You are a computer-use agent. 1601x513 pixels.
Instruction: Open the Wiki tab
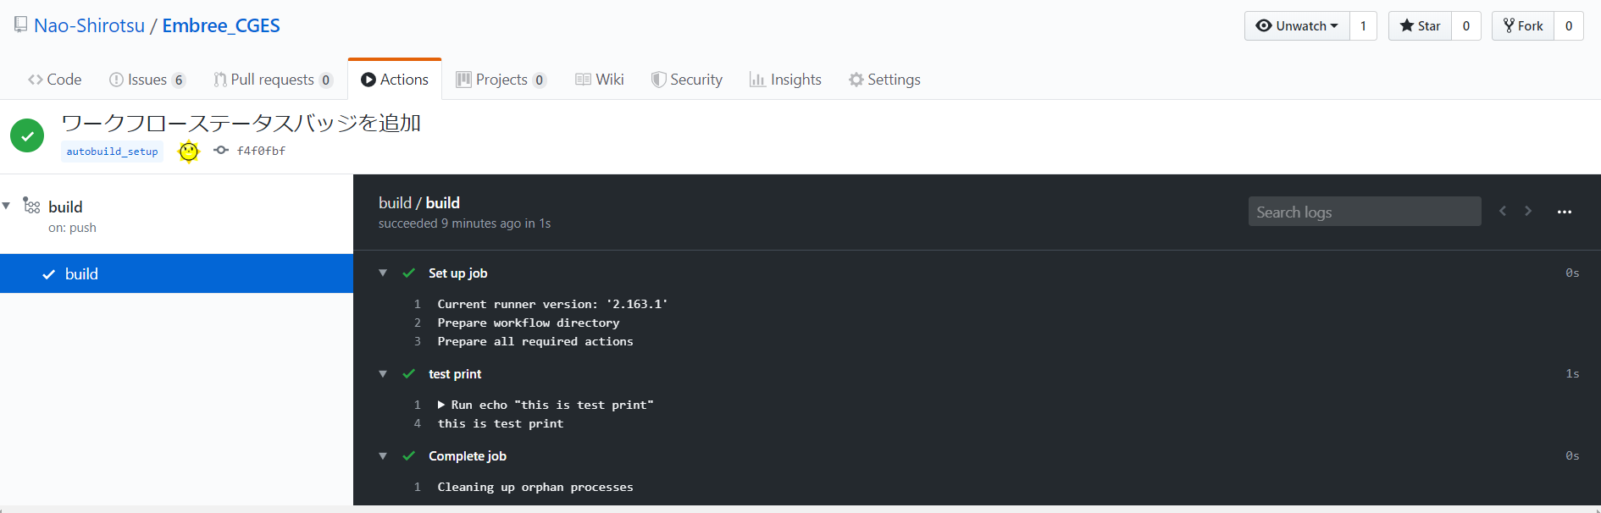pyautogui.click(x=600, y=80)
